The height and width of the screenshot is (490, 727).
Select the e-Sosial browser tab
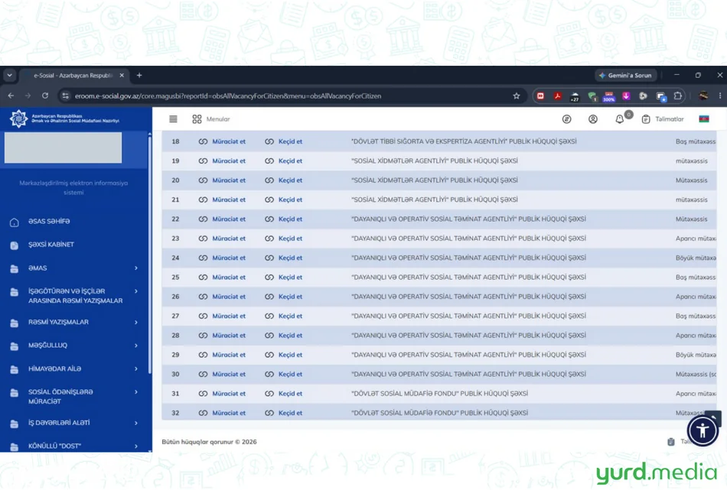[x=73, y=75]
